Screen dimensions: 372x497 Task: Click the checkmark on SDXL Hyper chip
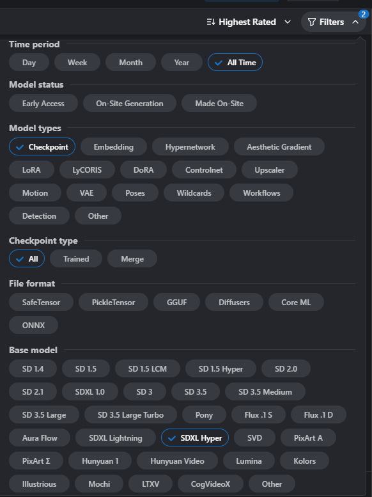172,438
